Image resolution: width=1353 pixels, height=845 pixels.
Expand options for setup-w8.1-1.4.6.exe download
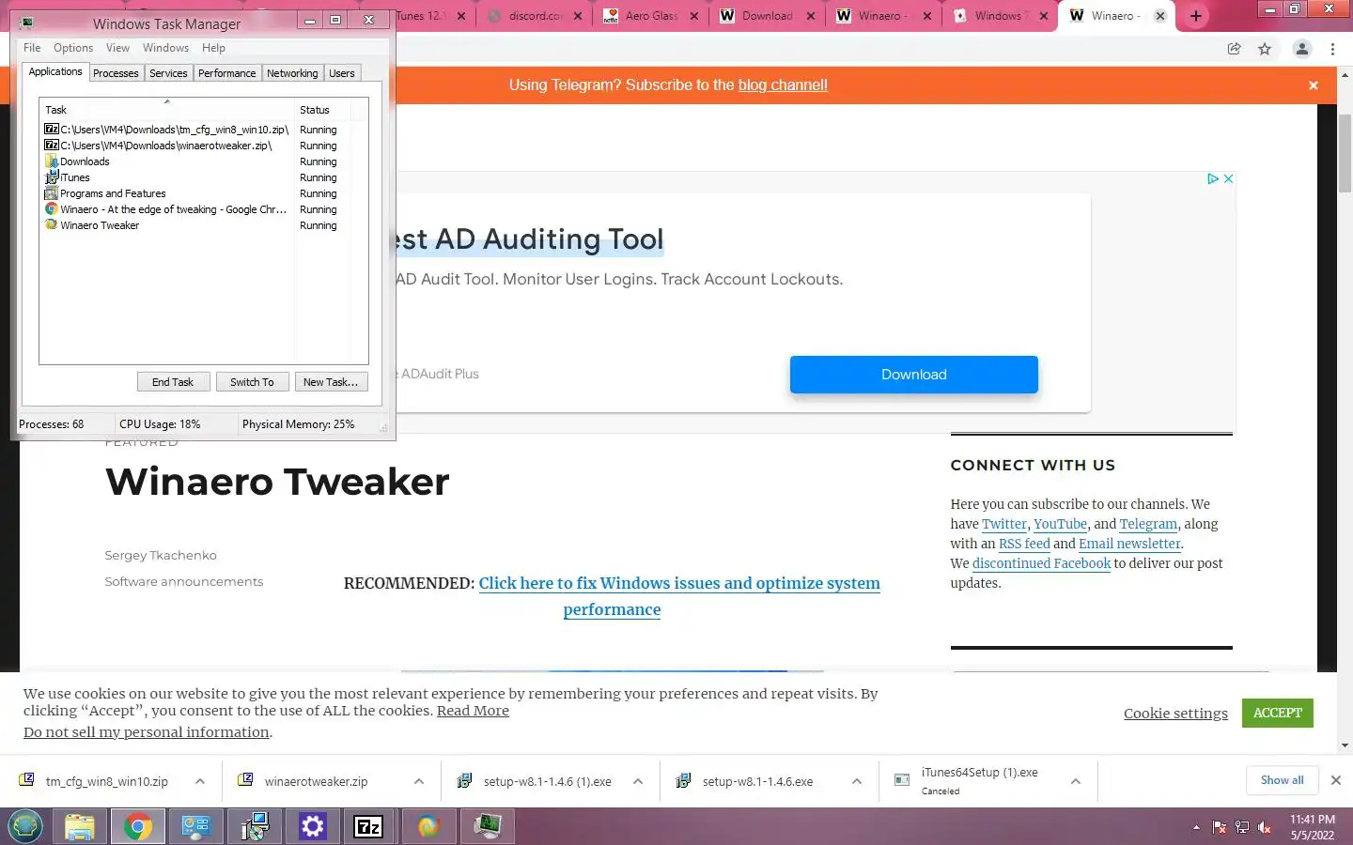point(857,781)
